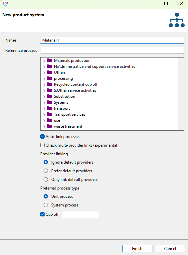Click the Reference process filter field
Viewport: 188px width, 255px height.
click(112, 51)
